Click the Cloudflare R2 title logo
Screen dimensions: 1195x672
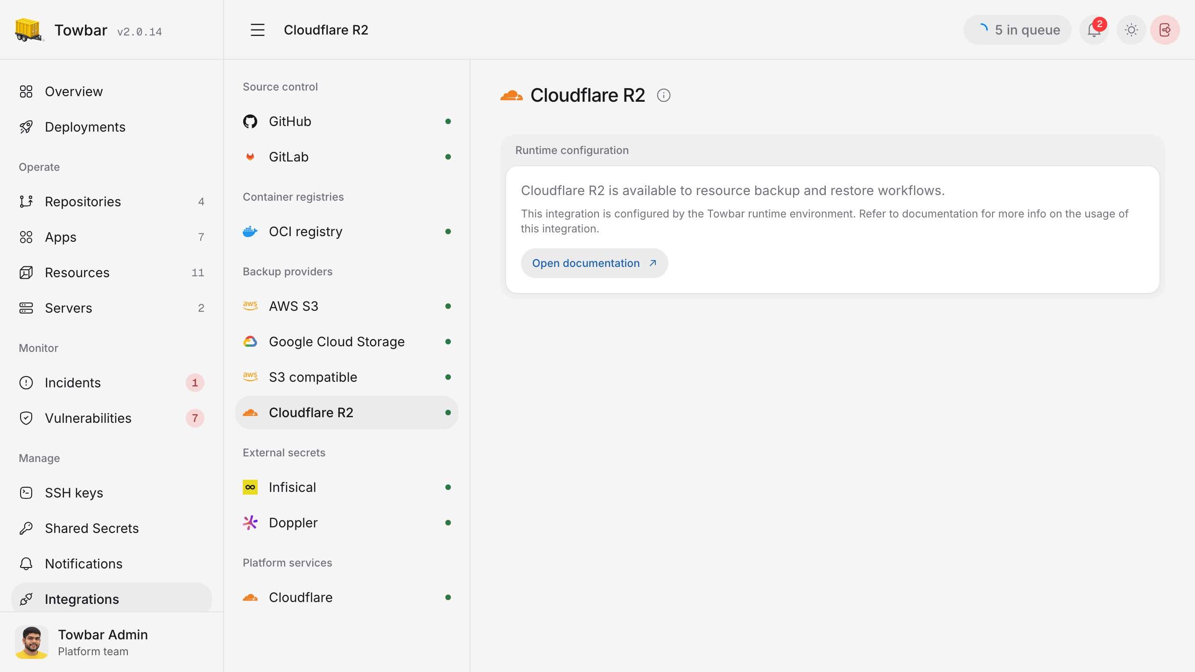[512, 95]
